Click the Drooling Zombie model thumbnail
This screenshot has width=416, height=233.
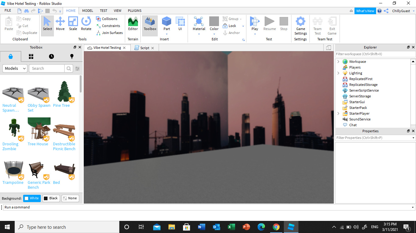coord(14,129)
